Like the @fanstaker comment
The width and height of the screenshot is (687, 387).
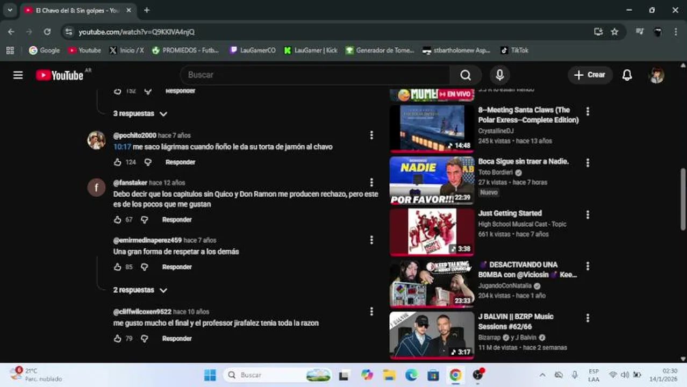pos(118,219)
